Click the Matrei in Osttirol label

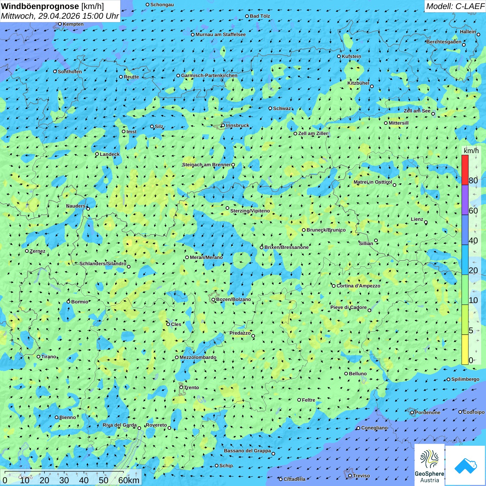(373, 182)
